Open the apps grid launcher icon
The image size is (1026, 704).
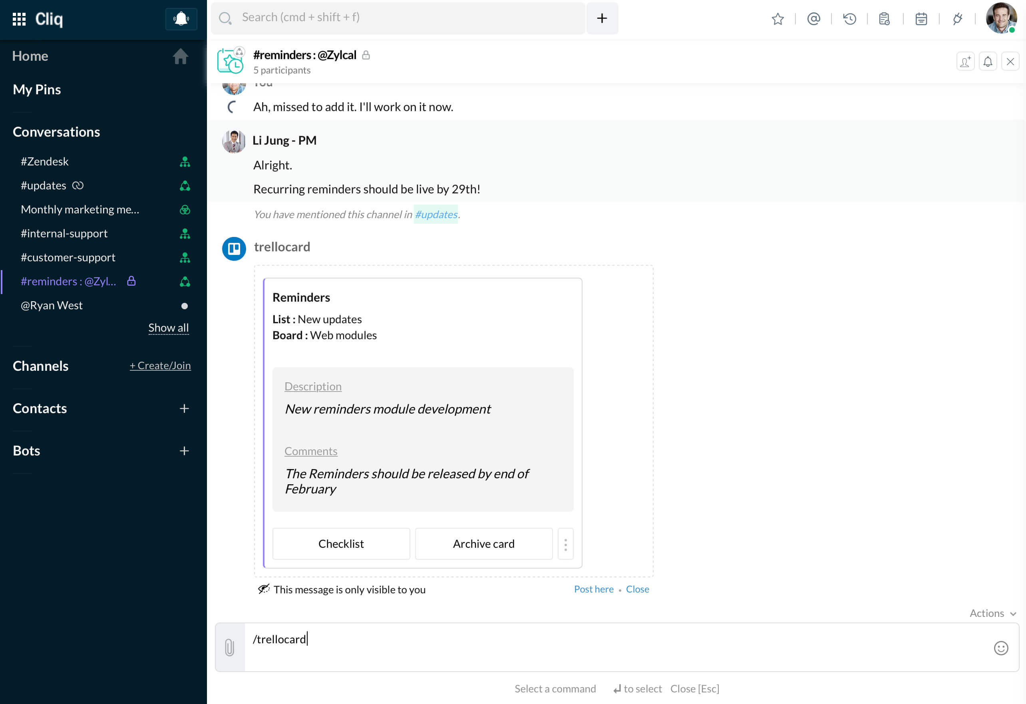pyautogui.click(x=19, y=19)
